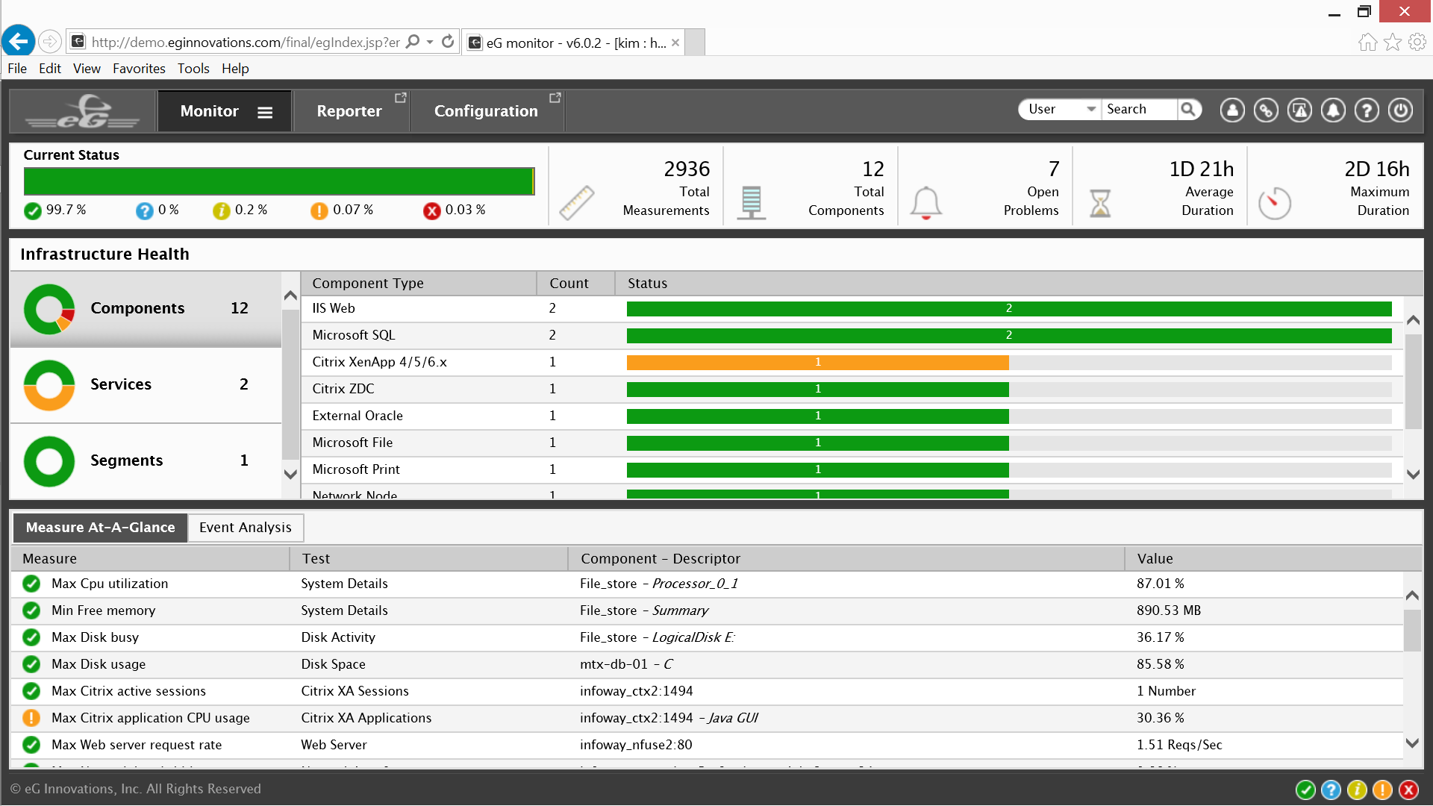Screen dimensions: 1433x806
Task: Click blue unknown status icon at 0 %
Action: coord(145,211)
